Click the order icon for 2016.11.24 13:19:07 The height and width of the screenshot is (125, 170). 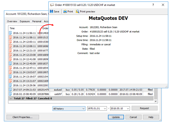[x=10, y=76]
